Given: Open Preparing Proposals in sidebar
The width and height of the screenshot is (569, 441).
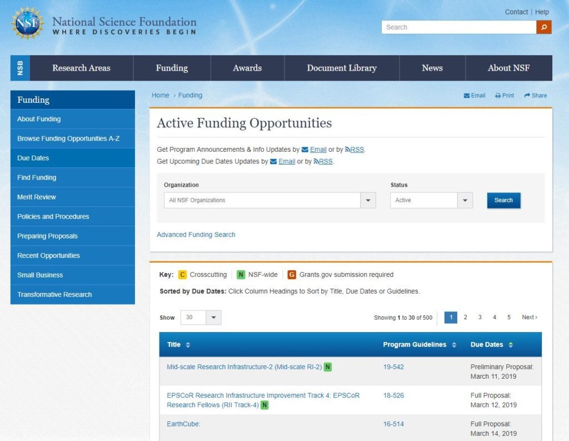Looking at the screenshot, I should tap(73, 236).
